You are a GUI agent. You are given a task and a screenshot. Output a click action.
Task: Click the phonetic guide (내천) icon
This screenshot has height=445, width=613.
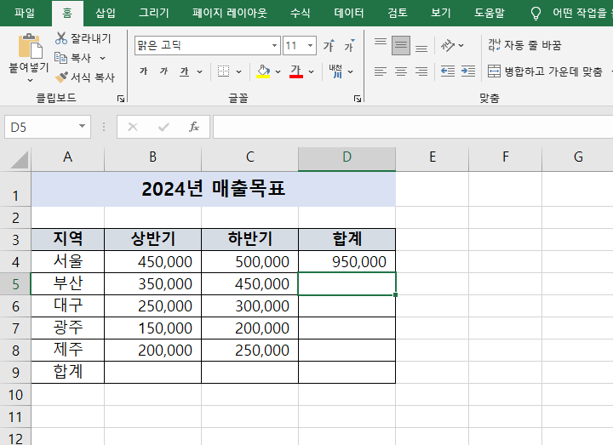335,71
